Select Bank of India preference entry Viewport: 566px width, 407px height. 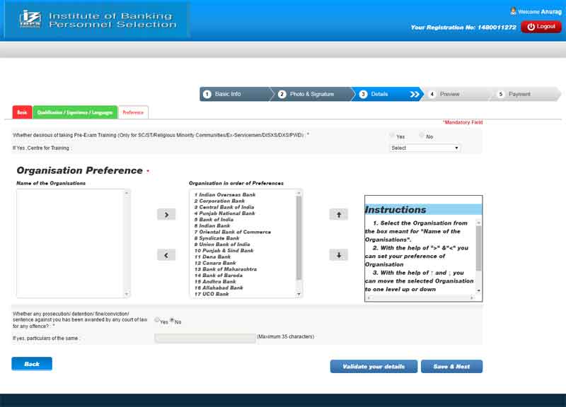[x=214, y=219]
